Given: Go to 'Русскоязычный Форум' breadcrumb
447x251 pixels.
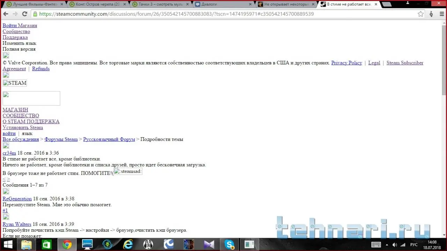Looking at the screenshot, I should click(109, 139).
